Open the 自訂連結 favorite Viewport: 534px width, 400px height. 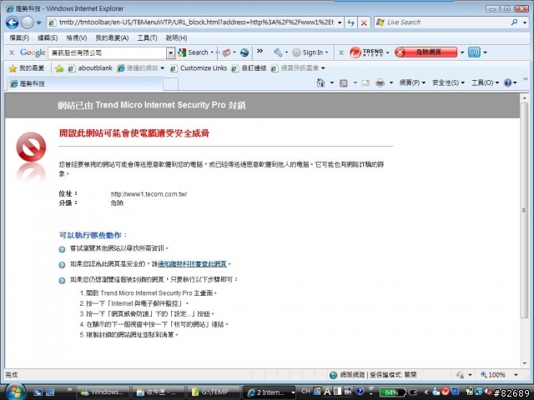[249, 68]
